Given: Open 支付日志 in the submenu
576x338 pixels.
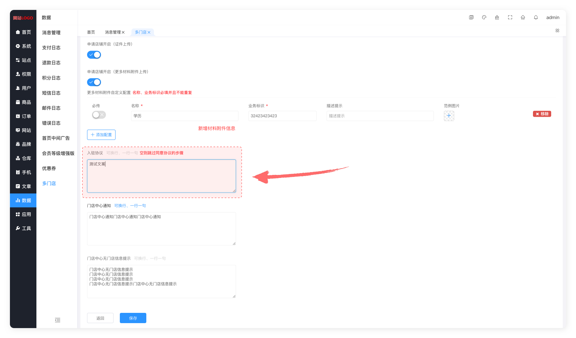Looking at the screenshot, I should tap(51, 48).
